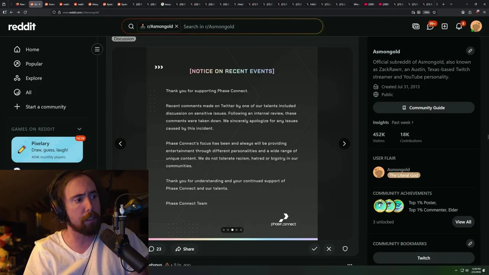Open the next post's three-dot menu
489x275 pixels.
(350, 264)
